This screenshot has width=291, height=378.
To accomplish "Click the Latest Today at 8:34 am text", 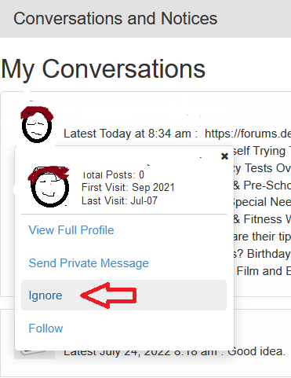I will pyautogui.click(x=127, y=134).
